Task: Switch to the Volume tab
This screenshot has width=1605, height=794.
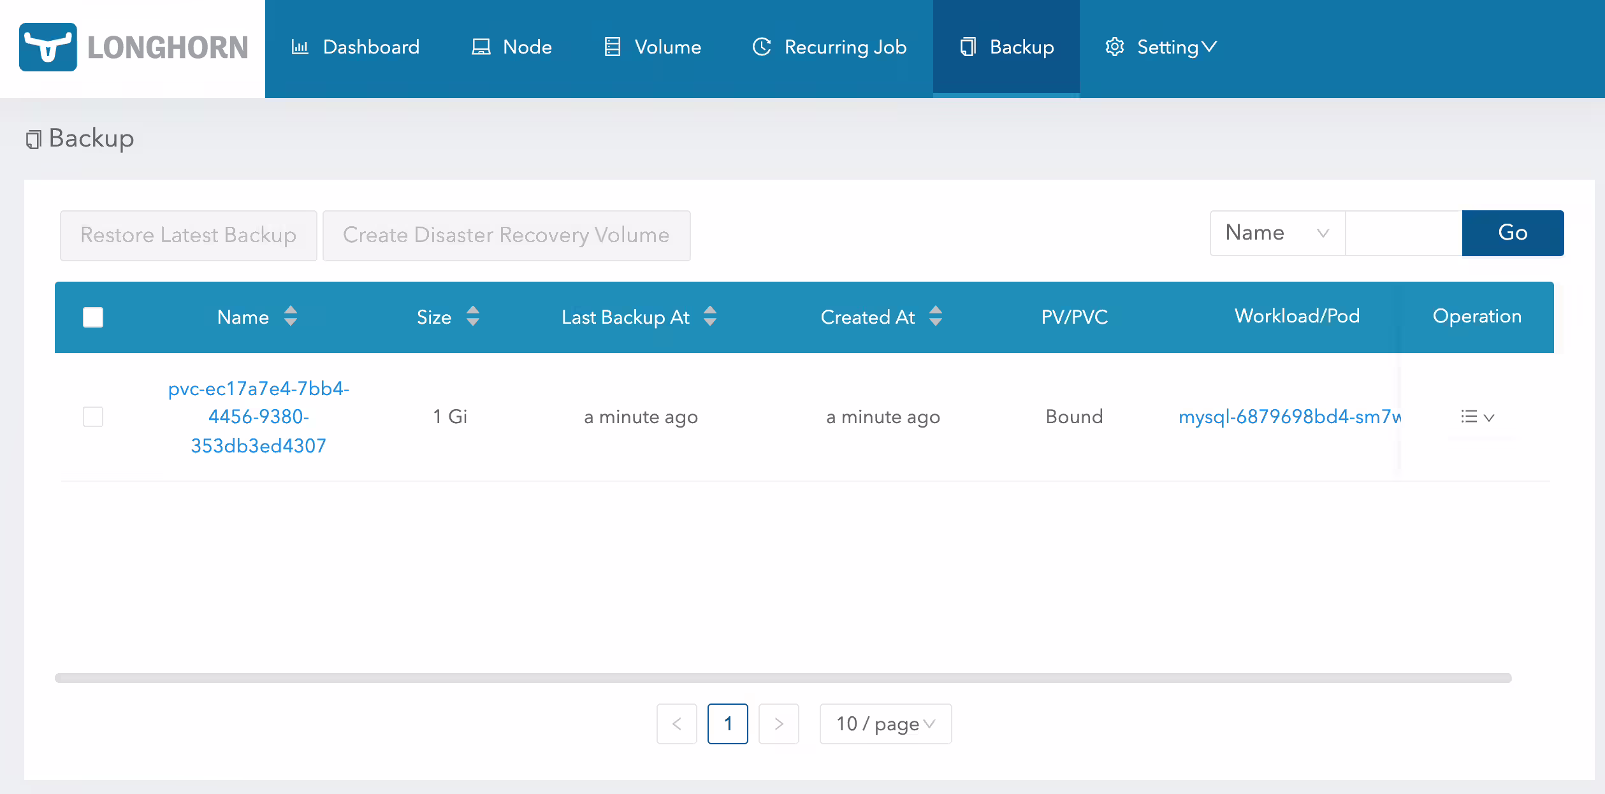Action: coord(653,47)
